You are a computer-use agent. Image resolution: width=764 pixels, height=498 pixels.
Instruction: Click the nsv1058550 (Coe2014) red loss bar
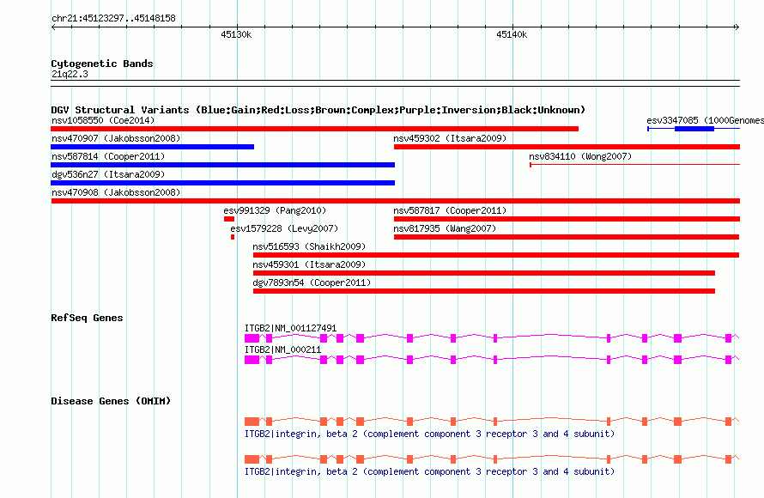pos(314,129)
